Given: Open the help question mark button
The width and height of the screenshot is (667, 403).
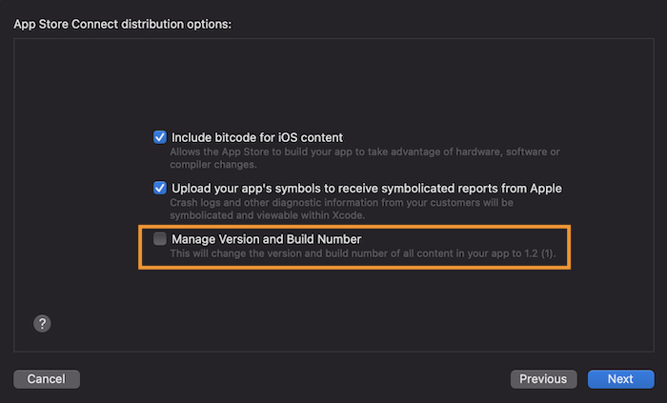Looking at the screenshot, I should (42, 324).
